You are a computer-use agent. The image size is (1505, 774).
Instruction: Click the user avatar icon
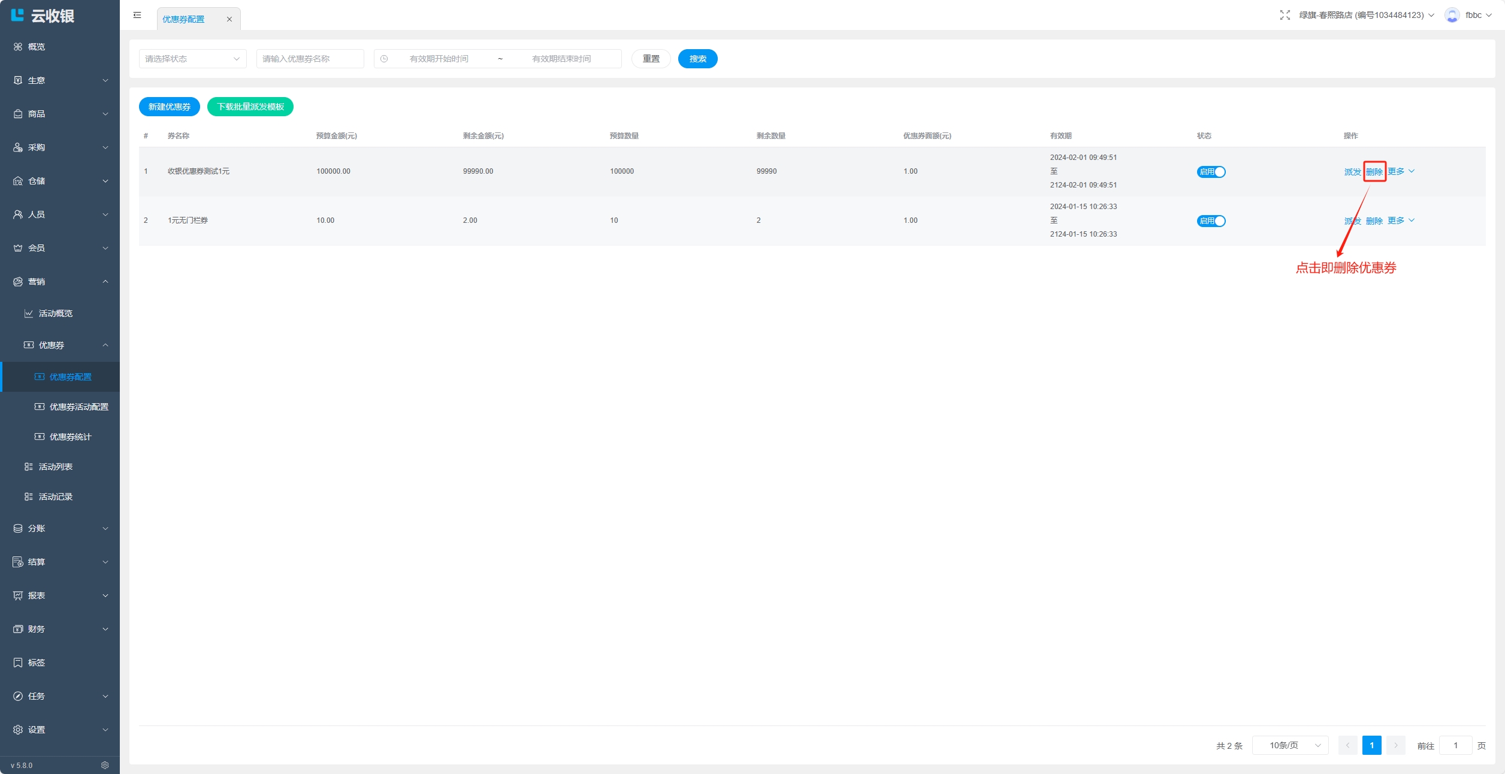1452,15
